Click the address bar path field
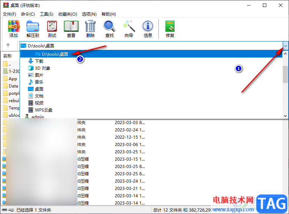The height and width of the screenshot is (214, 289). coord(151,46)
